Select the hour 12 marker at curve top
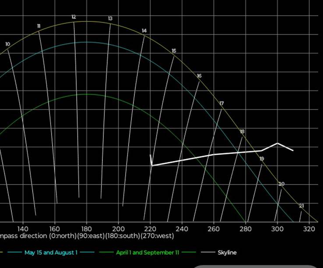 (74, 17)
